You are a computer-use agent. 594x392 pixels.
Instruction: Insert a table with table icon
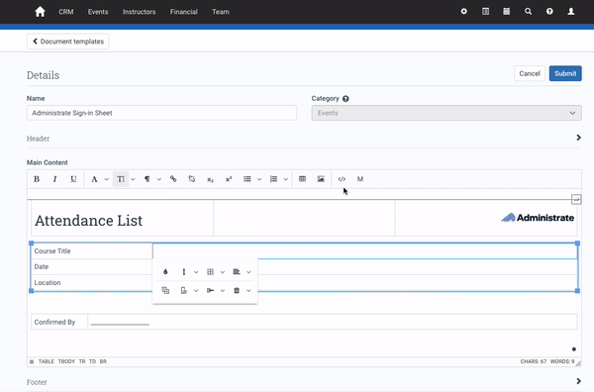pos(302,179)
